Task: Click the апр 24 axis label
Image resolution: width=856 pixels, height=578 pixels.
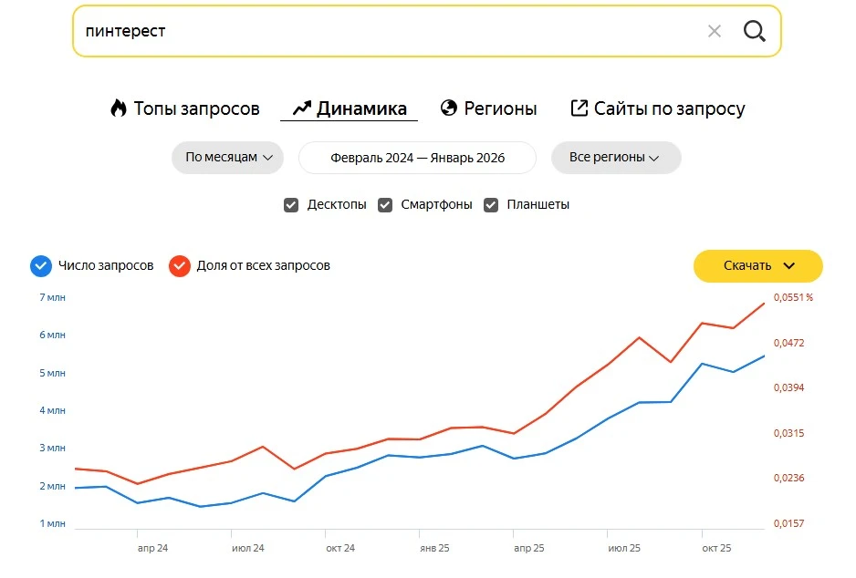Action: coord(153,548)
